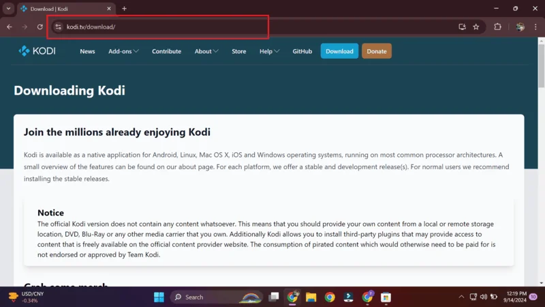The width and height of the screenshot is (545, 307).
Task: Open the Microsoft Store taskbar icon
Action: [386, 297]
